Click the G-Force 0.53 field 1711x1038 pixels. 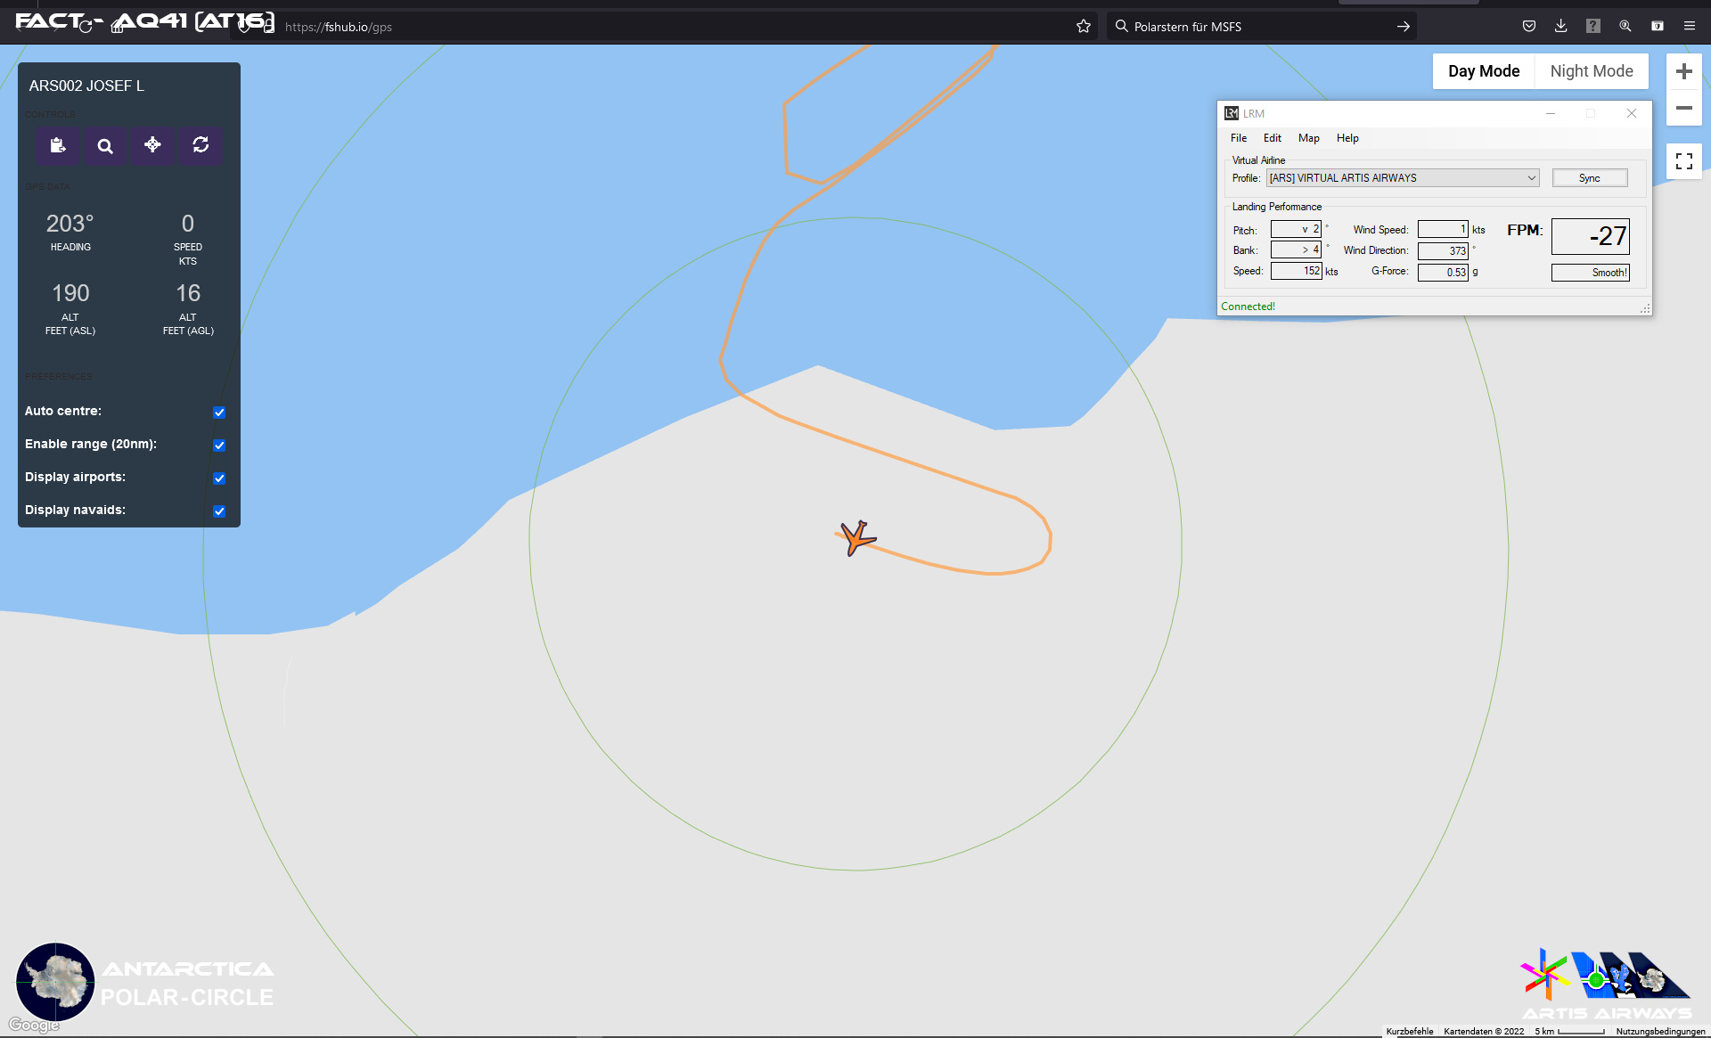[x=1443, y=273]
